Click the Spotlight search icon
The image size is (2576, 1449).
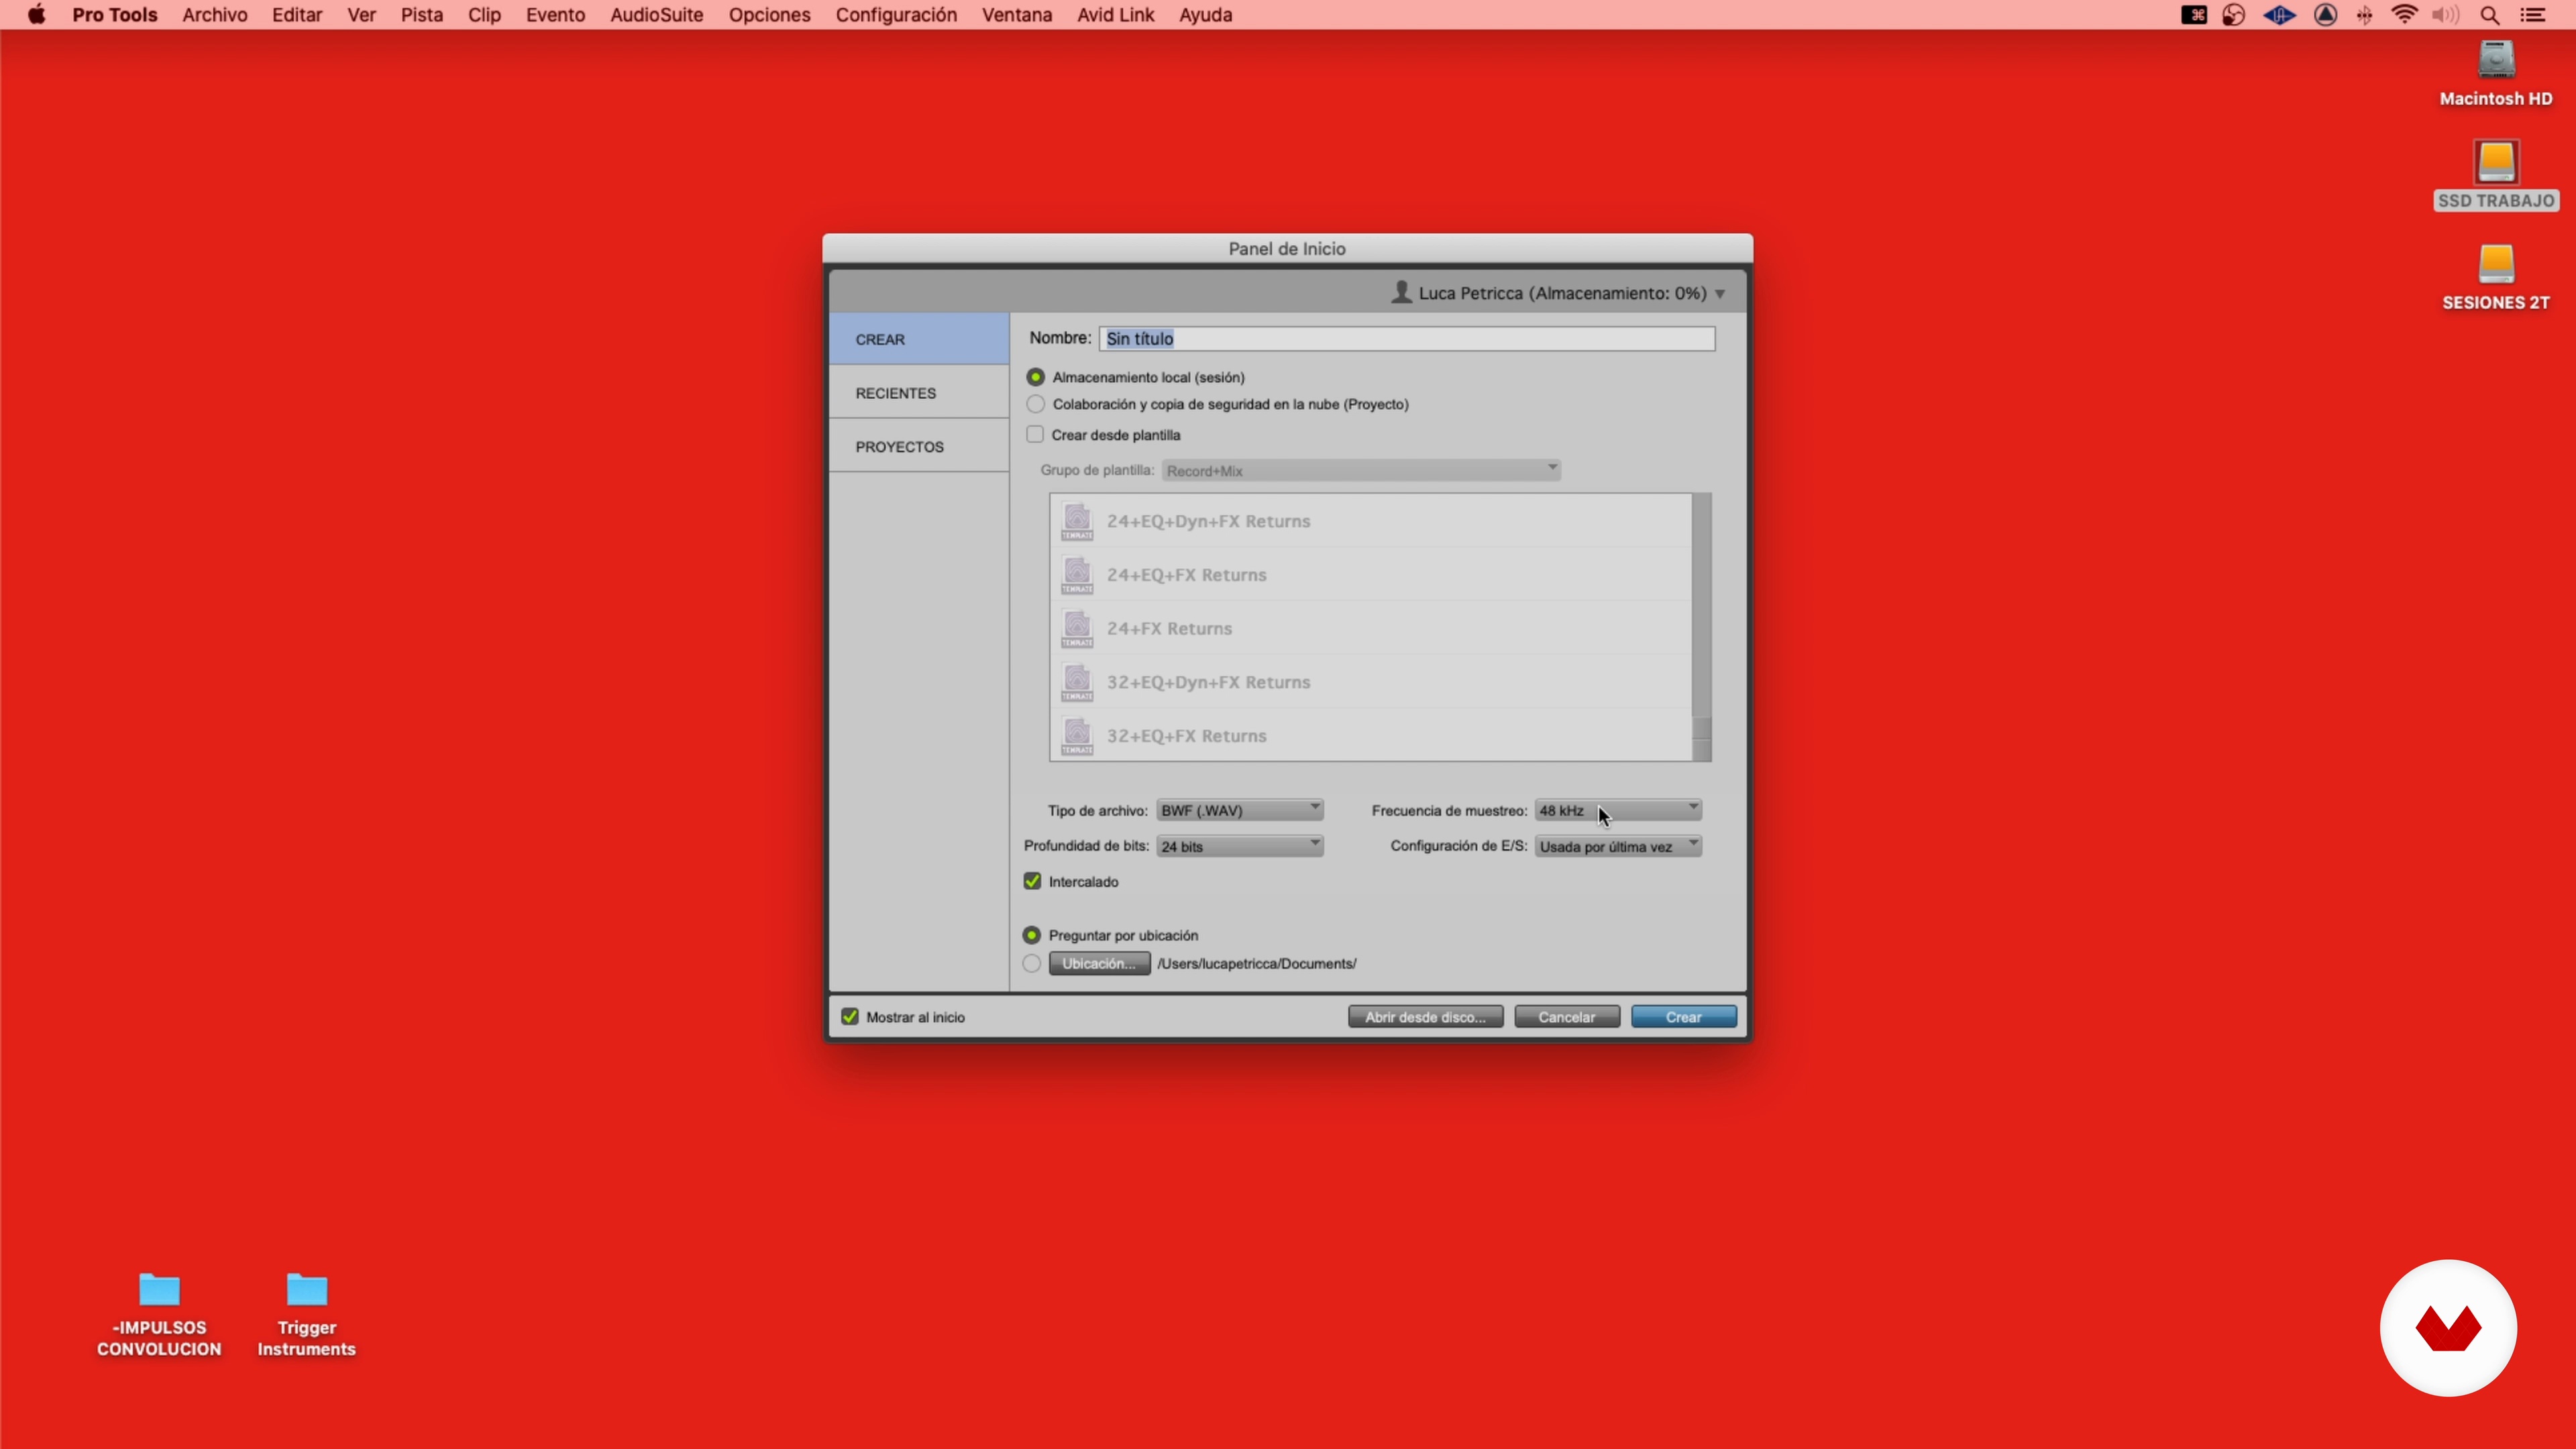(2490, 15)
